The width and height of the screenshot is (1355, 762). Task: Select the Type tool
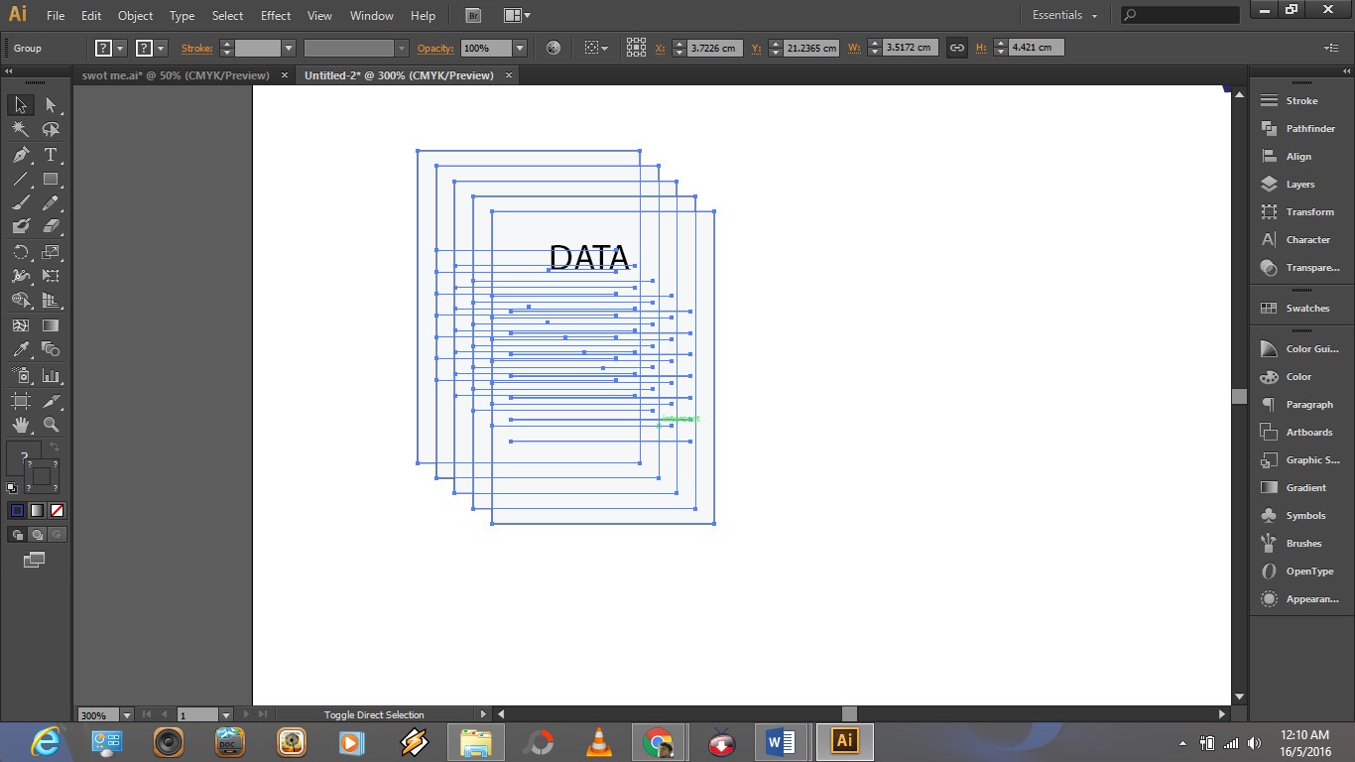tap(51, 155)
